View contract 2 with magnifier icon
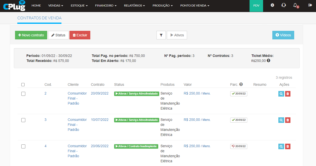The width and height of the screenshot is (316, 166). point(281,94)
